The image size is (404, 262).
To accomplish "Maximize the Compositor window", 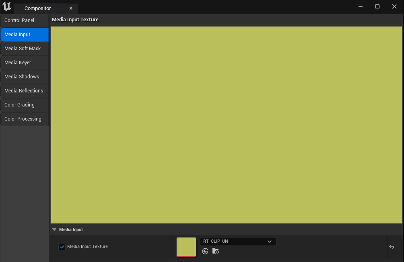I will click(x=377, y=6).
